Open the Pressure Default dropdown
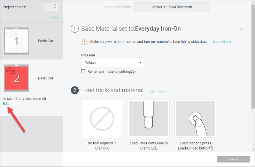This screenshot has width=255, height=167. coord(113,63)
